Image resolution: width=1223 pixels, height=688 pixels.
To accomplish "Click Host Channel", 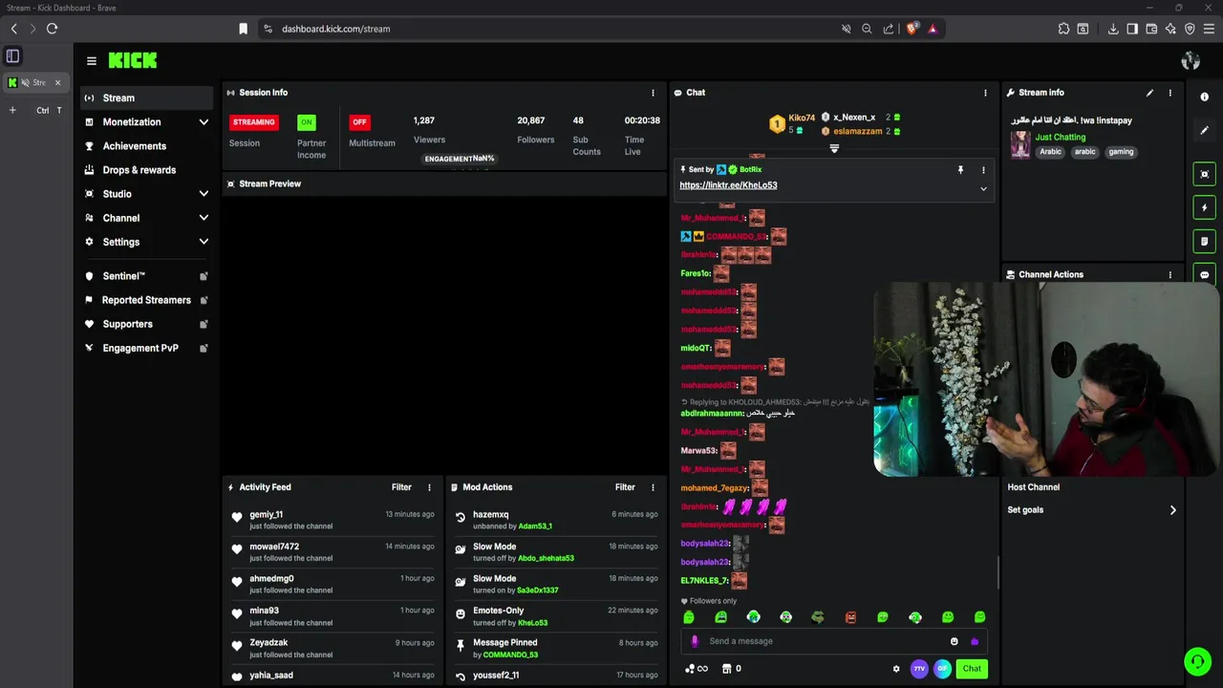I will coord(1033,487).
